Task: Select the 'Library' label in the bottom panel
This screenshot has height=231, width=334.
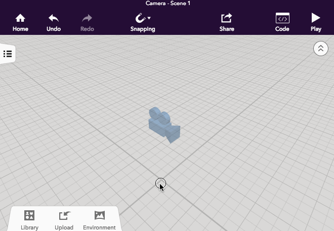Action: 29,227
